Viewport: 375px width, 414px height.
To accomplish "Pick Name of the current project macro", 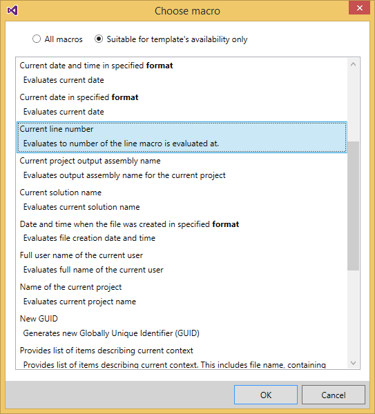I will click(x=182, y=294).
